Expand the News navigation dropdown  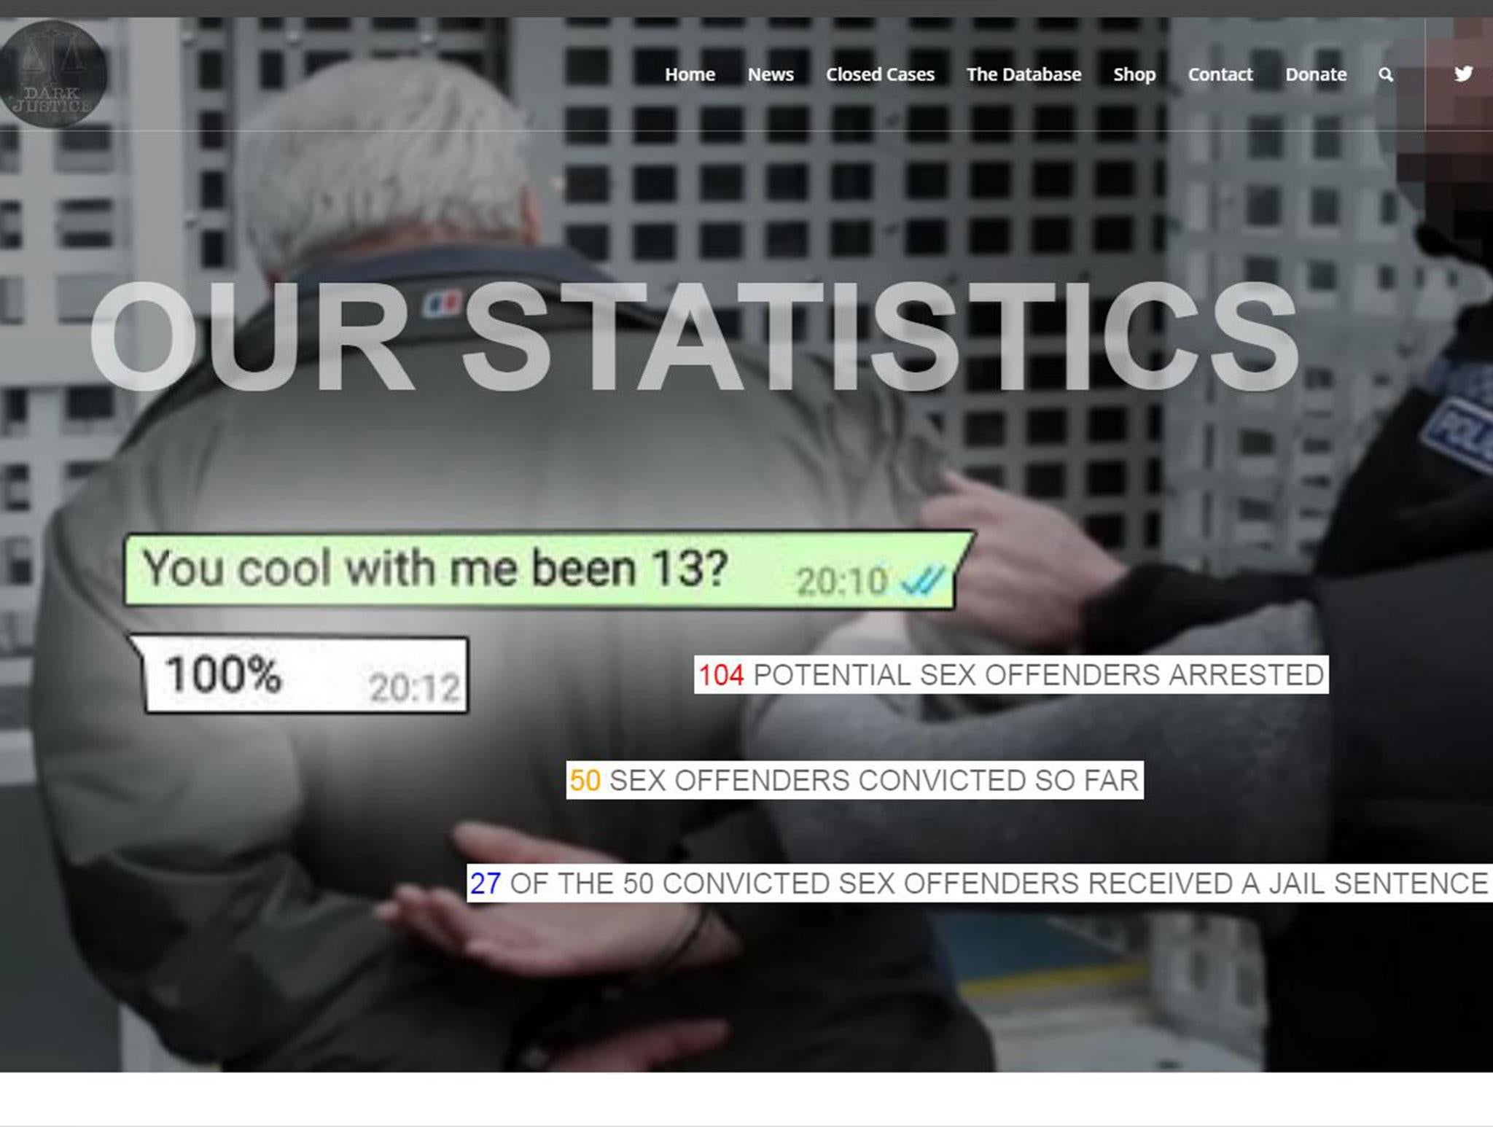(770, 74)
